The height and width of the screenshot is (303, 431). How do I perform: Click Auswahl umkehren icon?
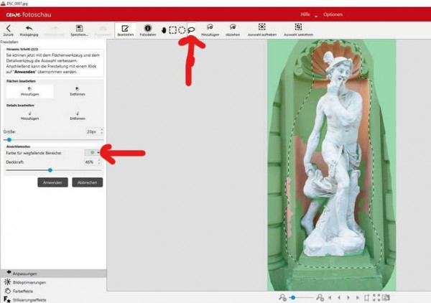click(x=298, y=27)
